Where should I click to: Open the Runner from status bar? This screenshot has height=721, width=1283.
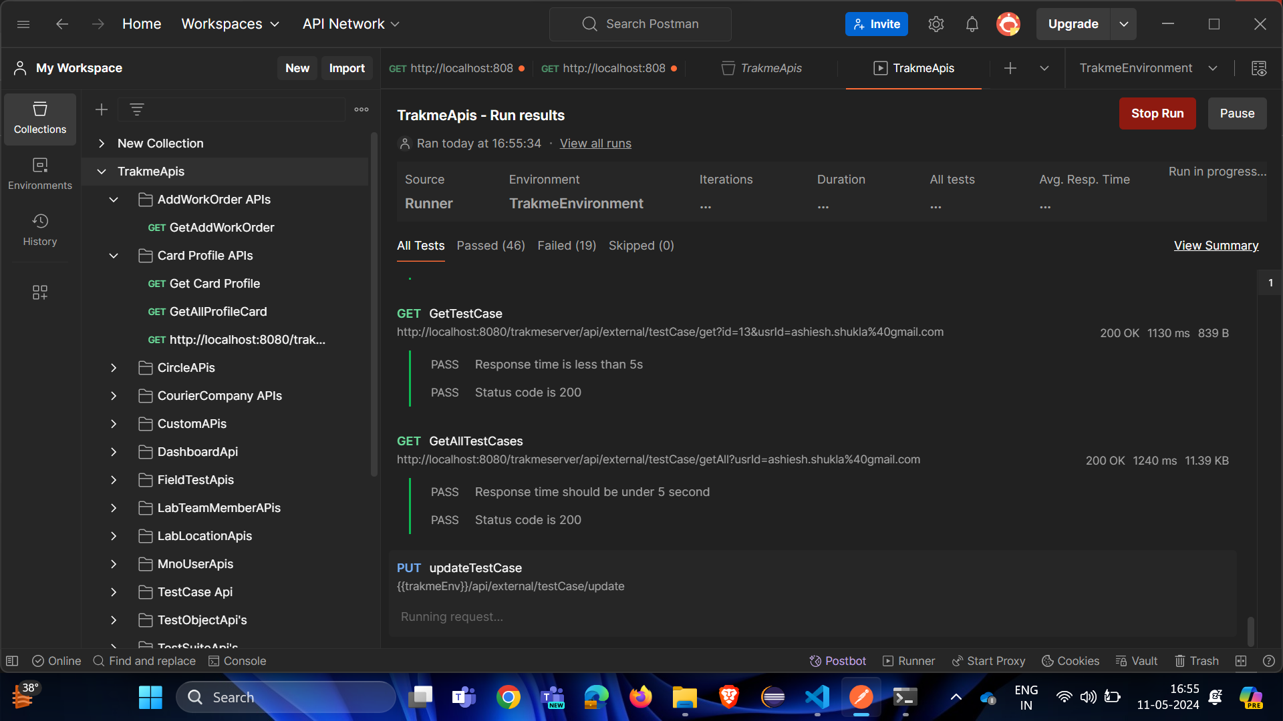pos(909,661)
